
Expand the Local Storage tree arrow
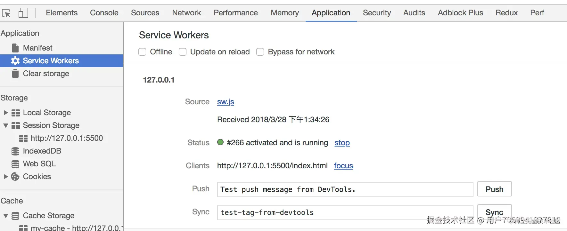coord(5,113)
